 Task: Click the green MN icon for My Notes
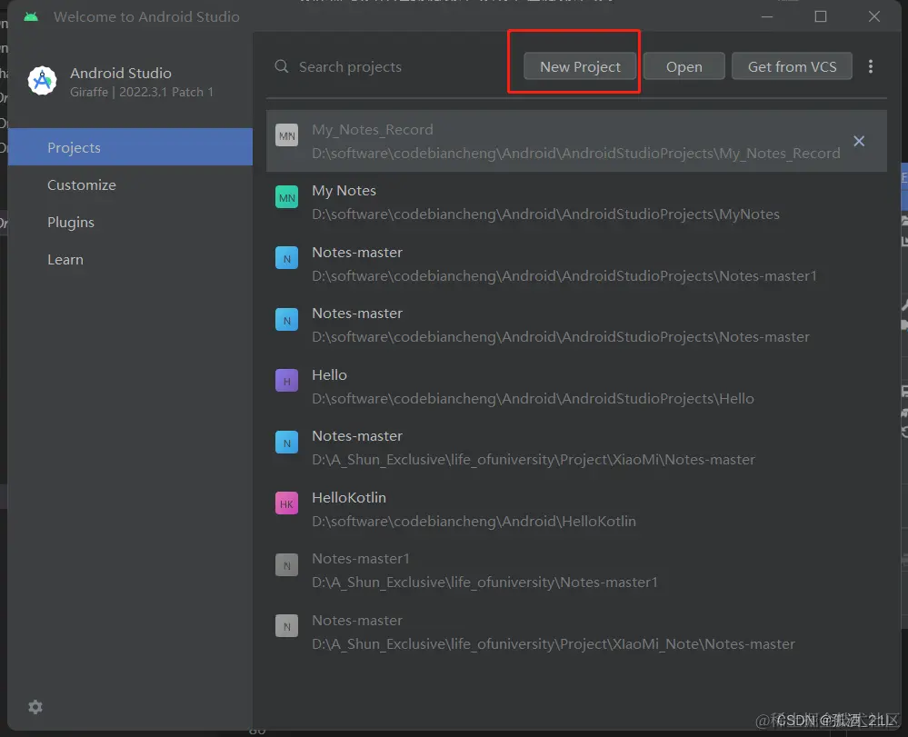(286, 197)
